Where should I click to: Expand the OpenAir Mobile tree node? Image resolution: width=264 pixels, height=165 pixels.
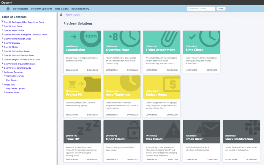point(3,47)
